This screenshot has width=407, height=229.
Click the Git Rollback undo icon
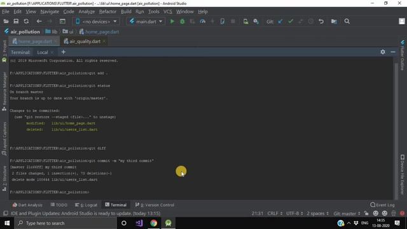click(x=321, y=22)
